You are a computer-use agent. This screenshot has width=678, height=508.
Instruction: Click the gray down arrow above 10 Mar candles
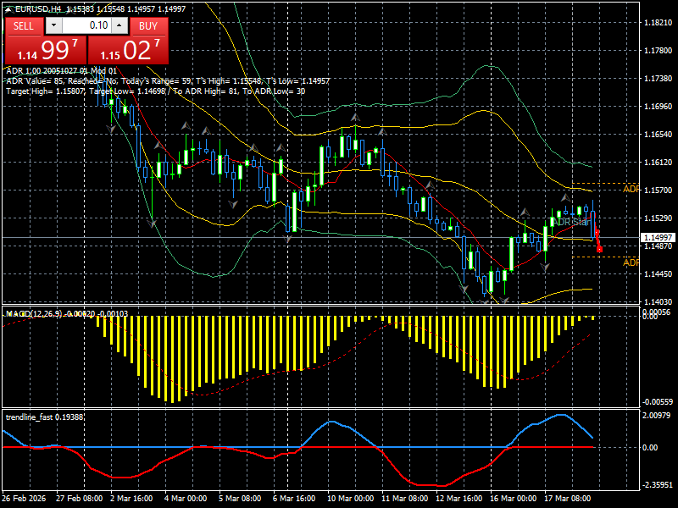354,117
